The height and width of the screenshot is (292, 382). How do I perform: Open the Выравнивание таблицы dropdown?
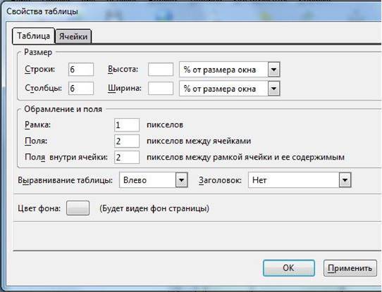click(154, 180)
